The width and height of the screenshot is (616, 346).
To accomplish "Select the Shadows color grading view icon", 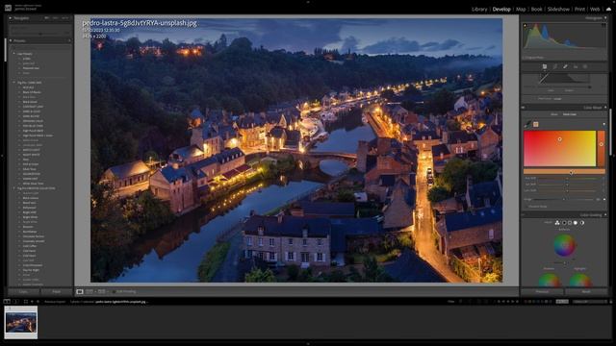I will 564,223.
